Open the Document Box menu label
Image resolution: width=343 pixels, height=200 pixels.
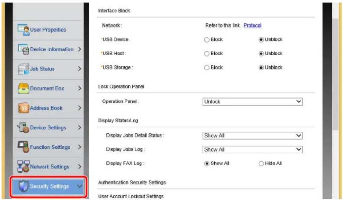[47, 88]
